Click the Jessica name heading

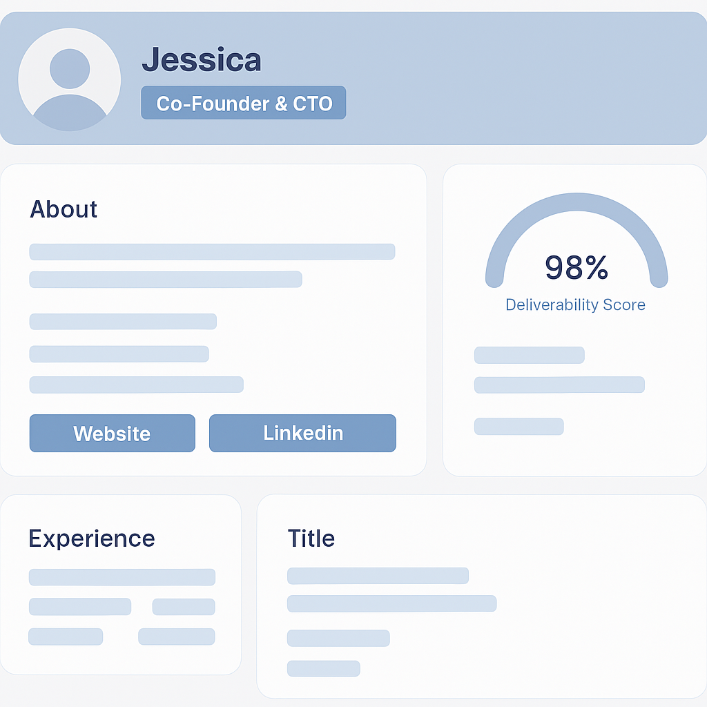coord(202,59)
